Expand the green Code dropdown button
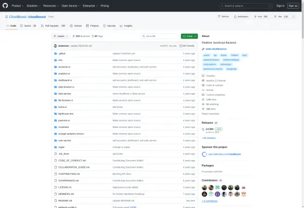The height and width of the screenshot is (208, 304). click(189, 36)
